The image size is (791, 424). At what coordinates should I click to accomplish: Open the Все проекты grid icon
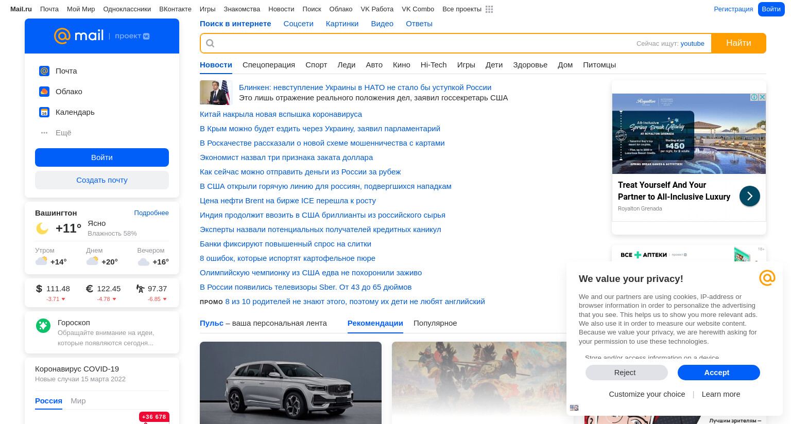tap(489, 9)
